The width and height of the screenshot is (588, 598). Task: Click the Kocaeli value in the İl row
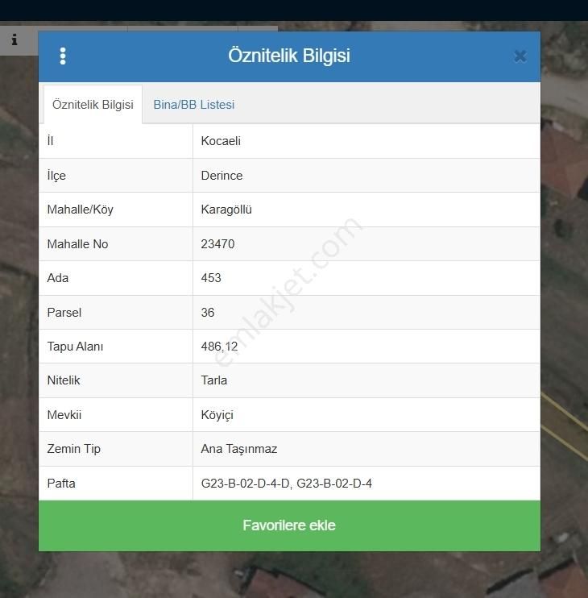click(x=221, y=141)
